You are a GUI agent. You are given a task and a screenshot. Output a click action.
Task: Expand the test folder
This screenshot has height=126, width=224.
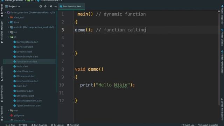click(8, 111)
